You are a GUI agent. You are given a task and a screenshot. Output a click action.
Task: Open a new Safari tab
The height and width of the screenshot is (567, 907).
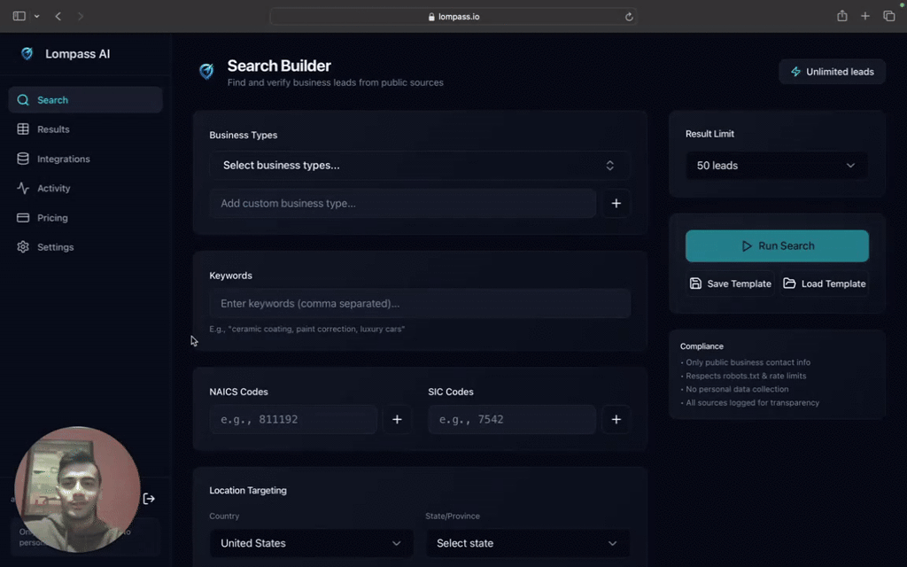click(x=865, y=16)
